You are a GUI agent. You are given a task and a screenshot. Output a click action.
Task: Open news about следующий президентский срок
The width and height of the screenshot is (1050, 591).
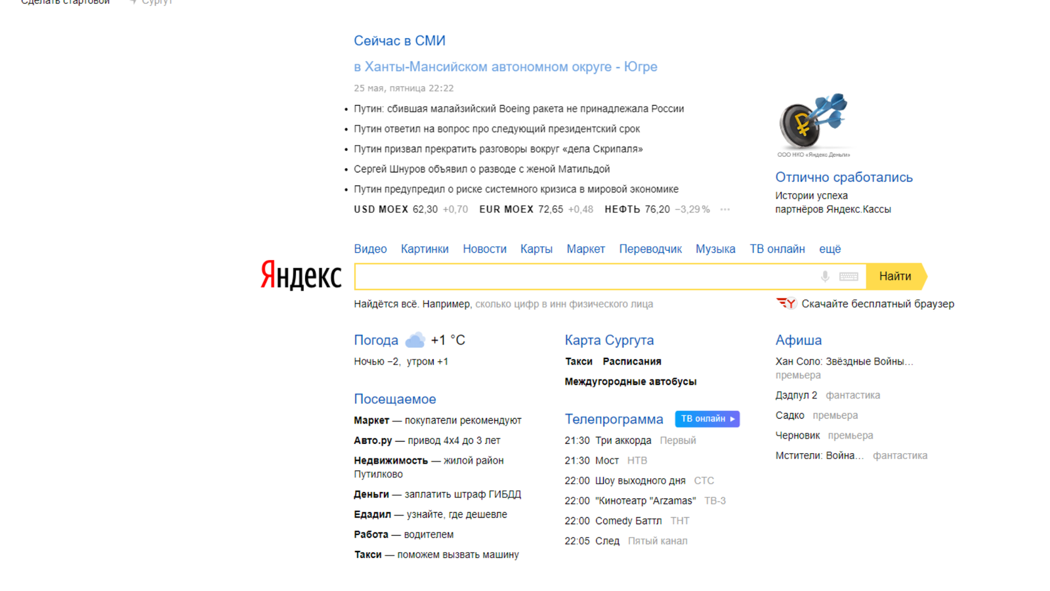(x=497, y=129)
